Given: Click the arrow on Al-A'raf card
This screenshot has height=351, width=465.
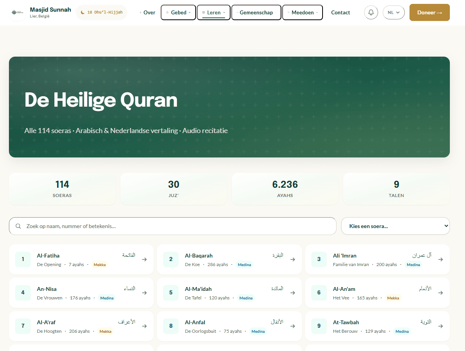Looking at the screenshot, I should [x=144, y=326].
